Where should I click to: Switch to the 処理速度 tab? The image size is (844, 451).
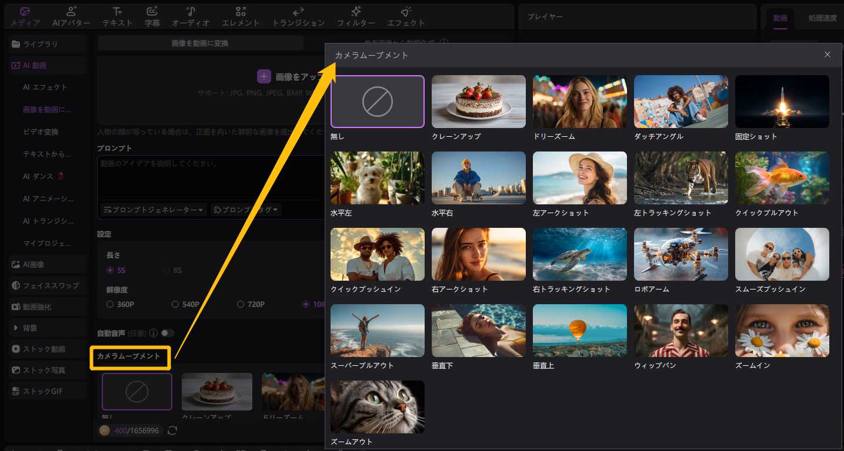point(822,18)
